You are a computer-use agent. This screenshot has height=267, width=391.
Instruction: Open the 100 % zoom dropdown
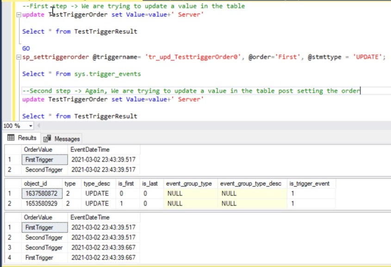31,126
